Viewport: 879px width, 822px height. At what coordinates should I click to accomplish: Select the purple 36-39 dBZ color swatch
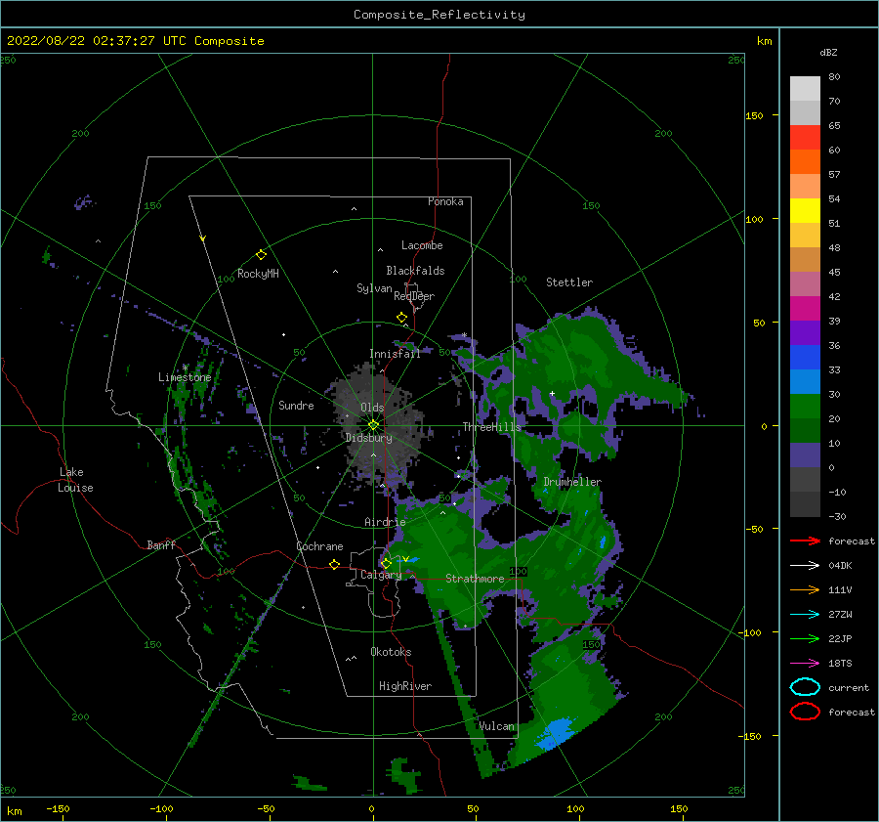click(x=805, y=333)
